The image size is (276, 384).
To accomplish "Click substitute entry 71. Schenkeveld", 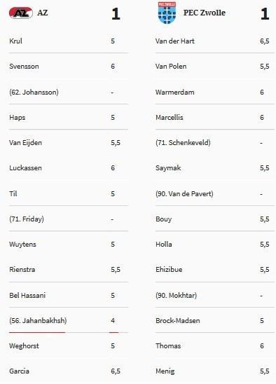I will [x=183, y=143].
